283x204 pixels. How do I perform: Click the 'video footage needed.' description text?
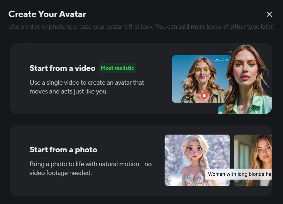click(61, 173)
